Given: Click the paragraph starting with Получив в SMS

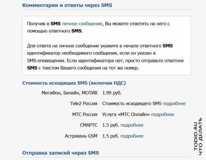Looking at the screenshot, I should pyautogui.click(x=99, y=27).
